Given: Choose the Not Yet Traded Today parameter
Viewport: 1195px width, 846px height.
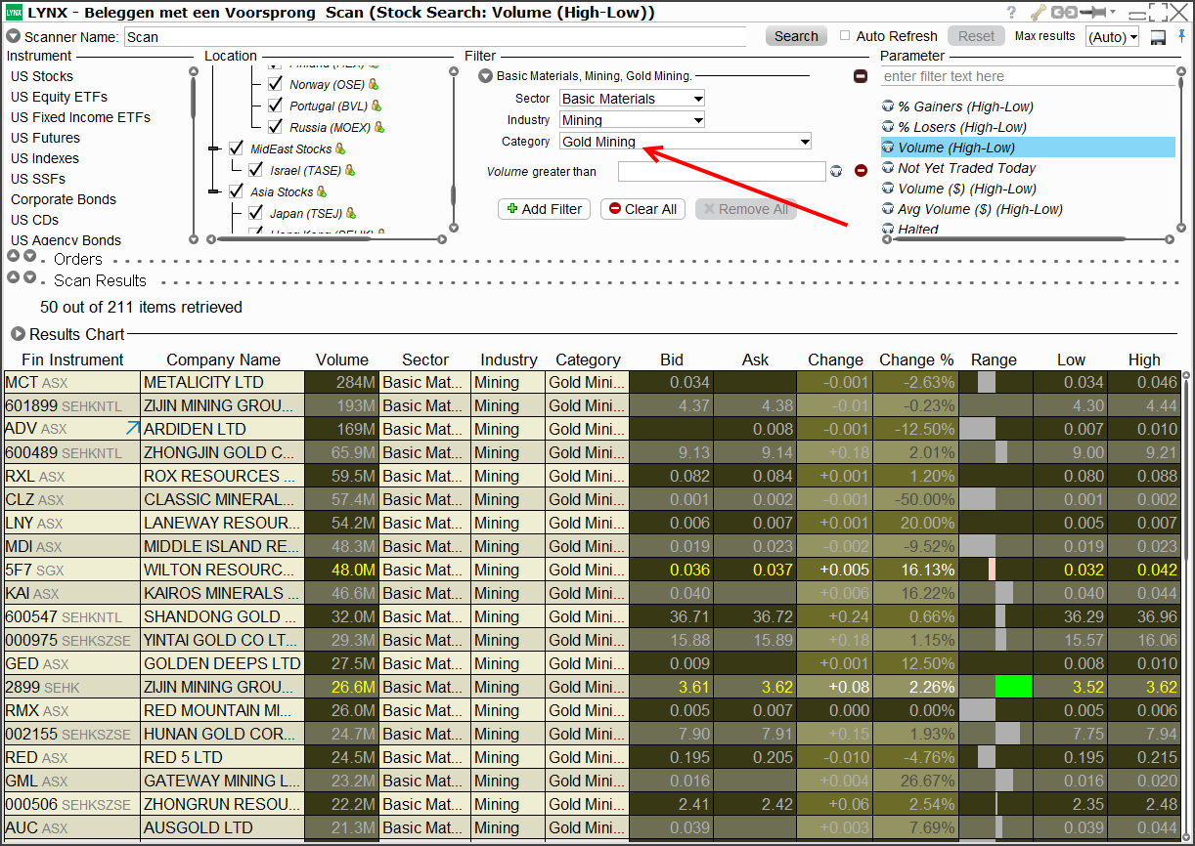Looking at the screenshot, I should tap(967, 168).
